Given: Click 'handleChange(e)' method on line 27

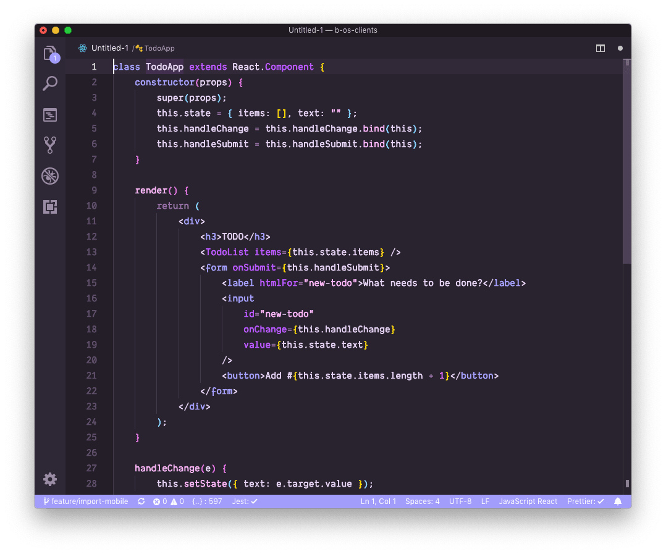Looking at the screenshot, I should point(175,468).
